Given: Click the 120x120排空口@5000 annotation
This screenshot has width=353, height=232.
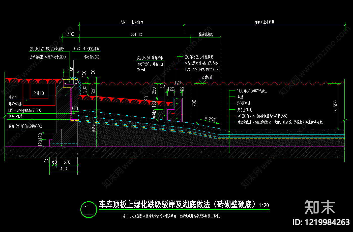Looking at the screenshot, I should pyautogui.click(x=202, y=70).
